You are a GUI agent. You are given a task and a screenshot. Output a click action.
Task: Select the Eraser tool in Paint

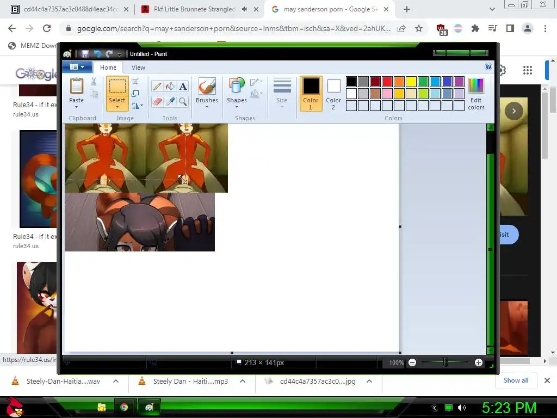click(157, 102)
